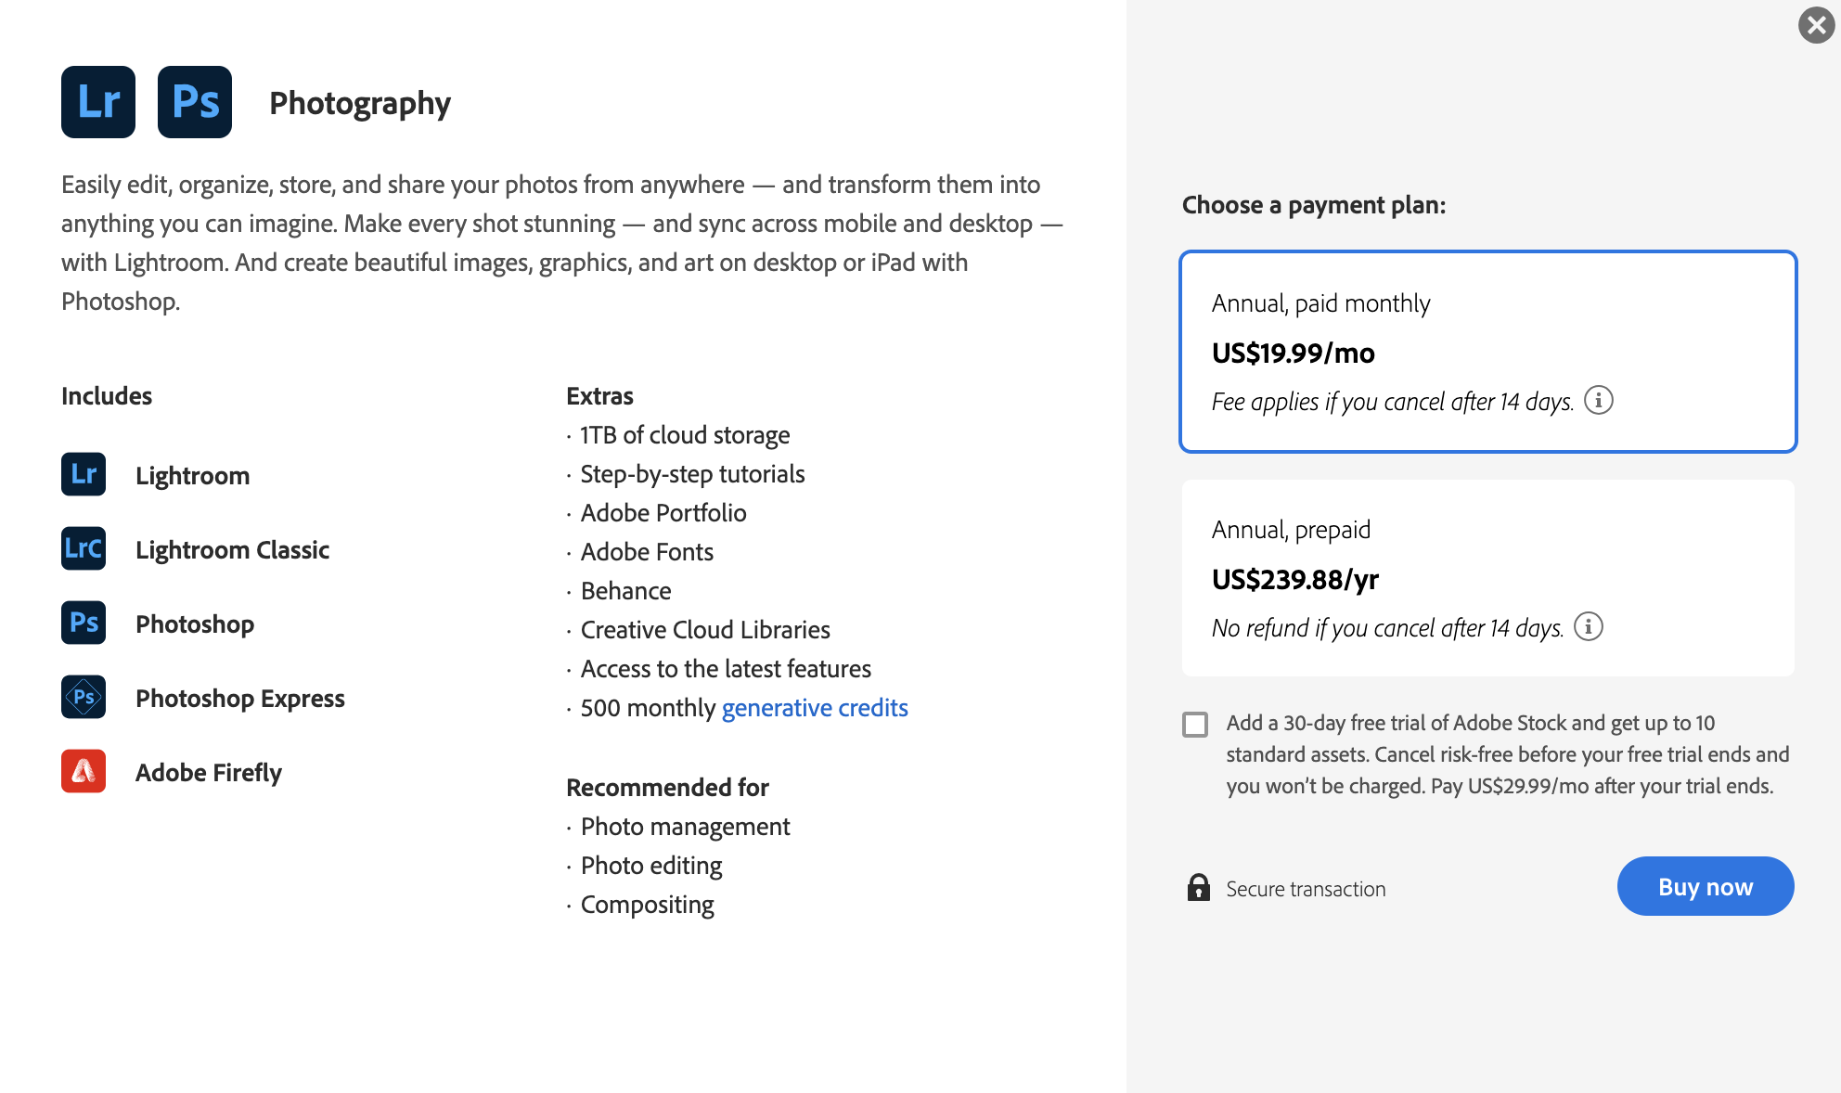This screenshot has height=1093, width=1841.
Task: Open the generative credits link
Action: point(814,707)
